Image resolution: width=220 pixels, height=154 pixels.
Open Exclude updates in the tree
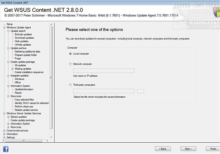(x=23, y=34)
